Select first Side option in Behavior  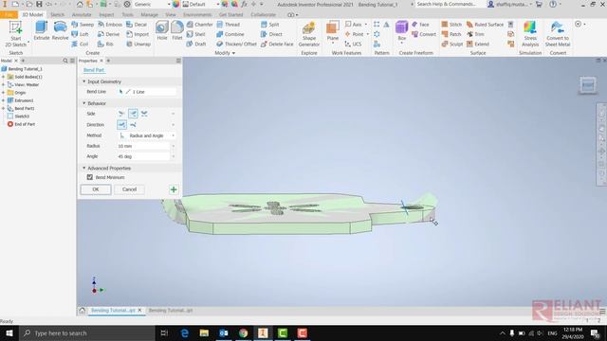click(121, 114)
